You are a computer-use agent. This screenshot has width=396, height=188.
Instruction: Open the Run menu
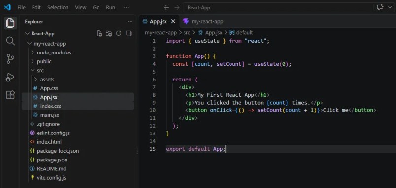(111, 7)
